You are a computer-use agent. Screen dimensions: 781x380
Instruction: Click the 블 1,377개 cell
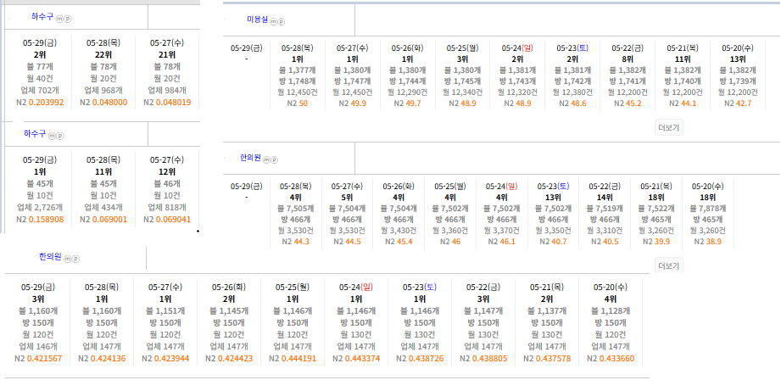click(x=298, y=70)
